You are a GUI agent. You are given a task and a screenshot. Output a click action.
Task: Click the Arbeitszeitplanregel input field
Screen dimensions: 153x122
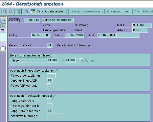pos(55,116)
